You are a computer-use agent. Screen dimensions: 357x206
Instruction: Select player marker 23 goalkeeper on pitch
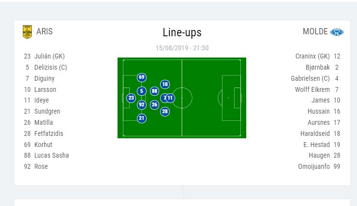pyautogui.click(x=131, y=98)
